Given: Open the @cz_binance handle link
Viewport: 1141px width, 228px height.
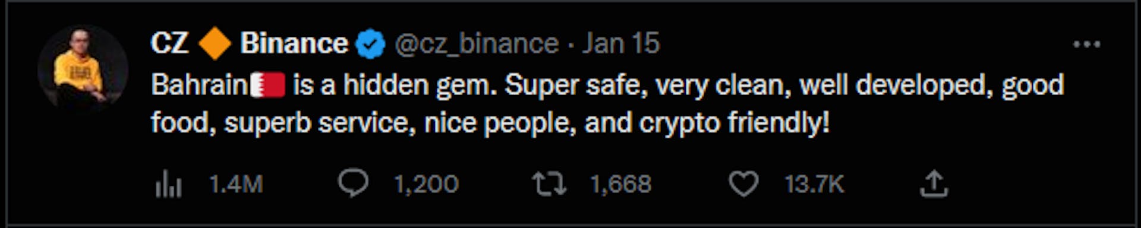Looking at the screenshot, I should [x=477, y=44].
